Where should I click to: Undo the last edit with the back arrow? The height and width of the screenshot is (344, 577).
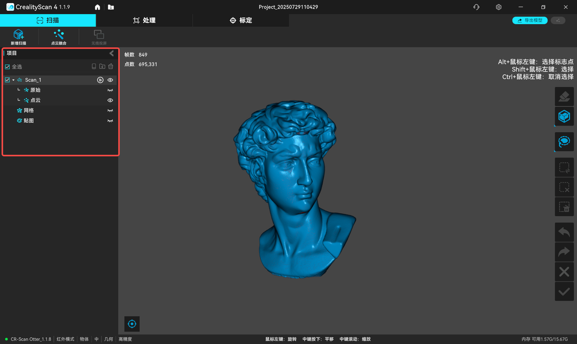564,232
